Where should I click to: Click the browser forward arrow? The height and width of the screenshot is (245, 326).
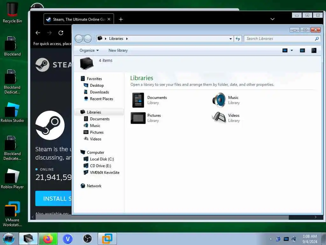[x=49, y=33]
